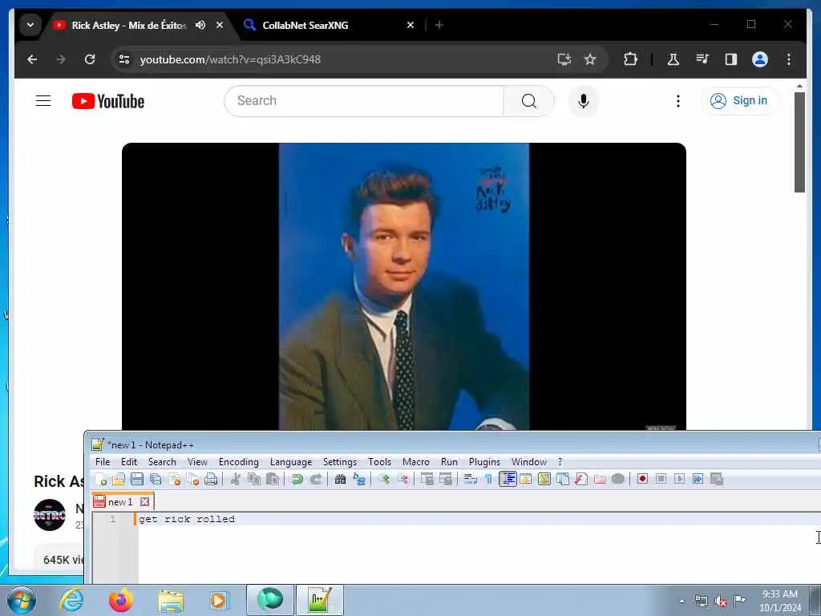Open the View menu in Notepad++
This screenshot has height=616, width=821.
click(197, 461)
